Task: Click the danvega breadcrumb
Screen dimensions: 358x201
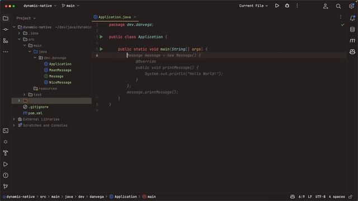Action: 97,197
